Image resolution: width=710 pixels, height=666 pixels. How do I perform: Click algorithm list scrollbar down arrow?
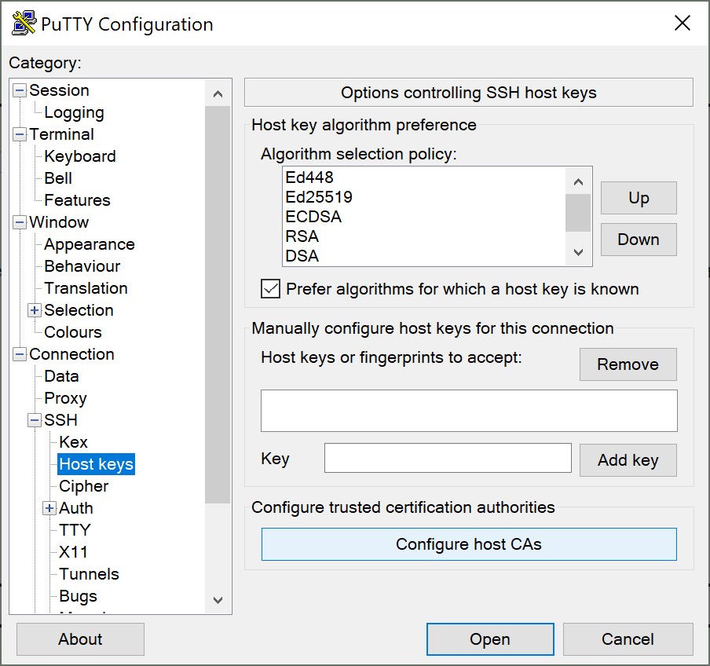578,252
